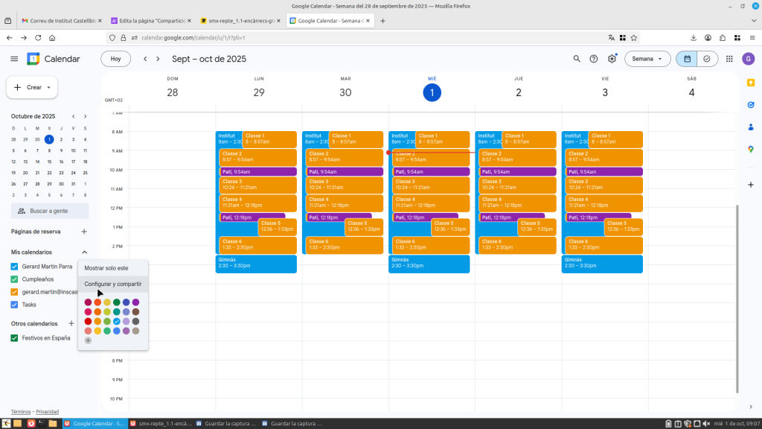Screen dimensions: 762x429
Task: Open the help question mark icon
Action: pyautogui.click(x=594, y=59)
